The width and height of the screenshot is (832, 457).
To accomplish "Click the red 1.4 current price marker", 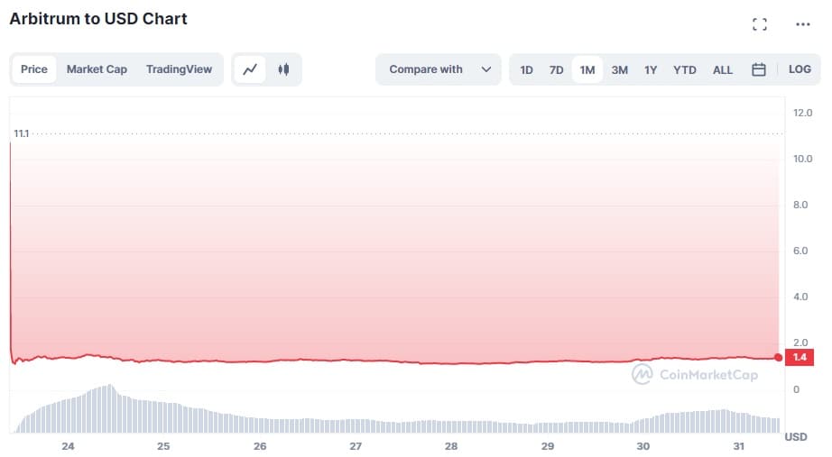I will 798,358.
